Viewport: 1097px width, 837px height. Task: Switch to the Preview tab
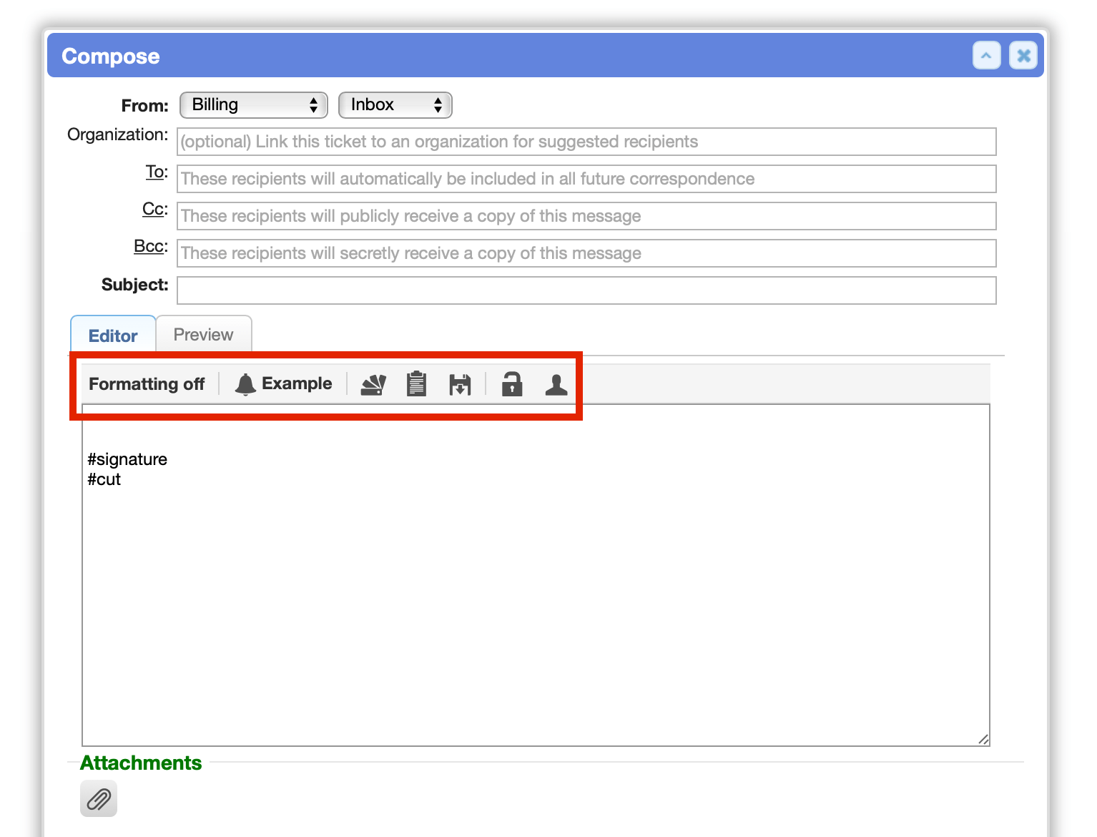click(204, 335)
